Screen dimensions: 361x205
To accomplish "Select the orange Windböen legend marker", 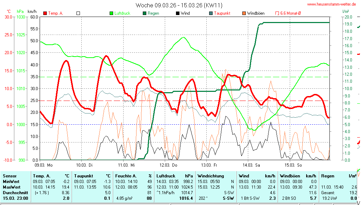I will point(244,13).
